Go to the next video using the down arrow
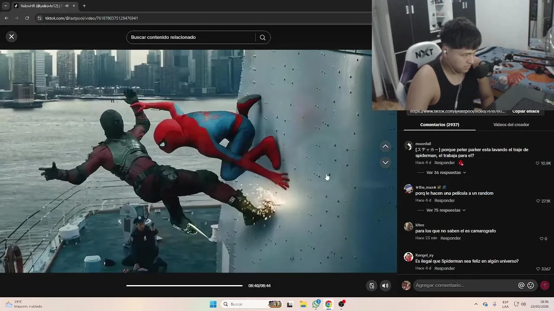 click(x=385, y=162)
